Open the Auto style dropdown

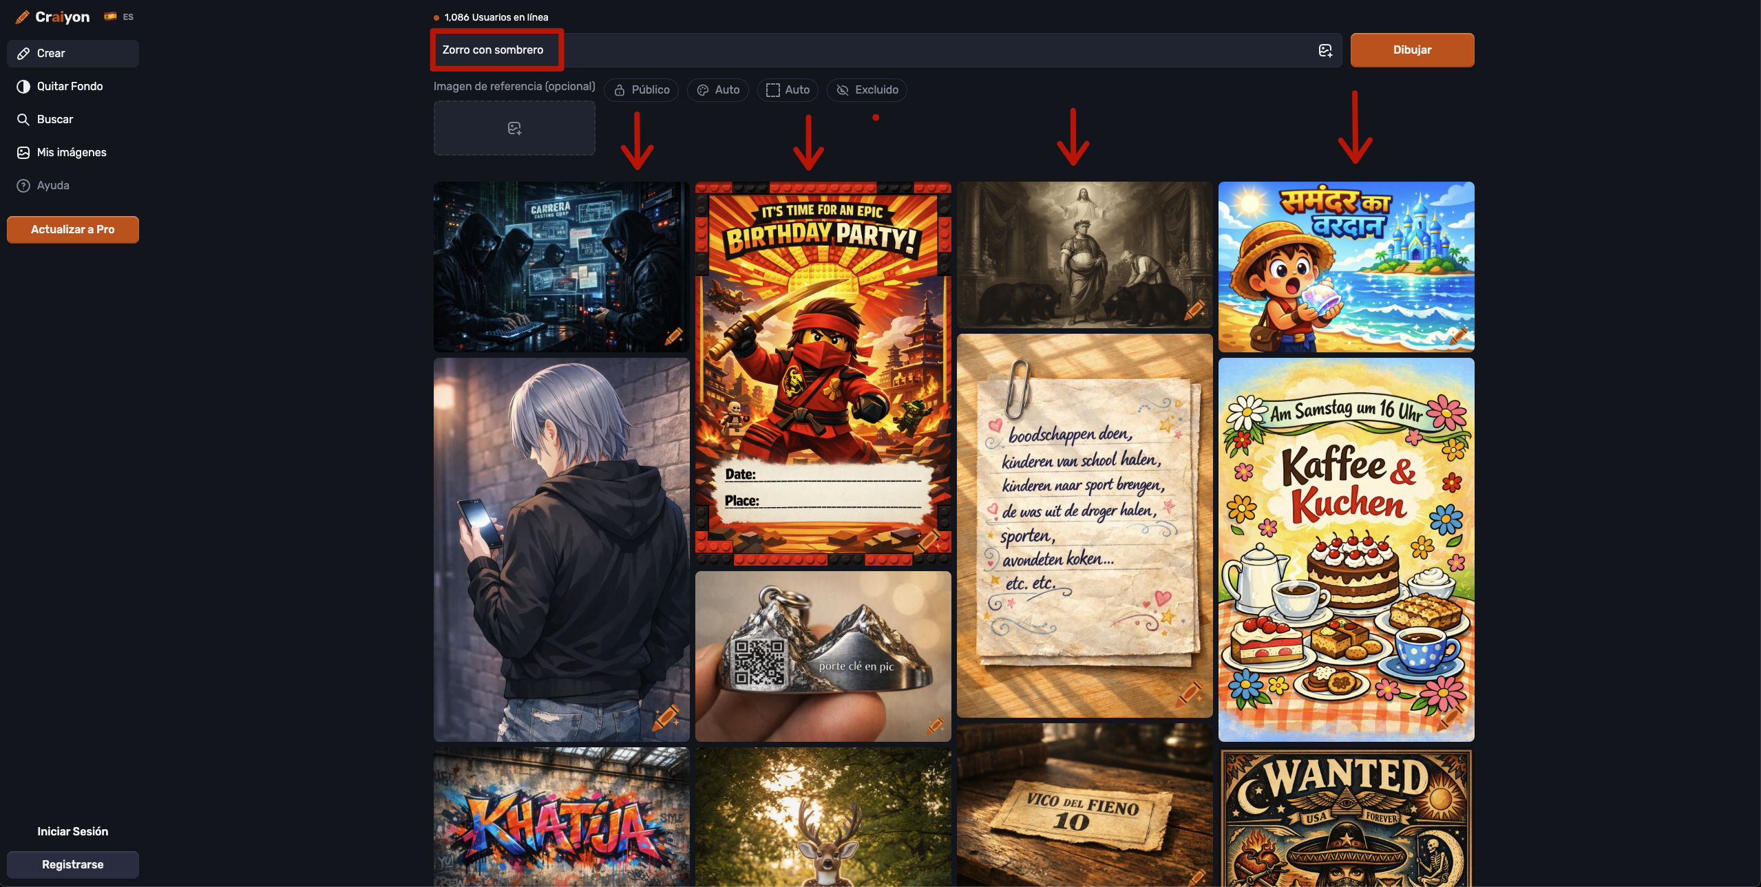(718, 90)
